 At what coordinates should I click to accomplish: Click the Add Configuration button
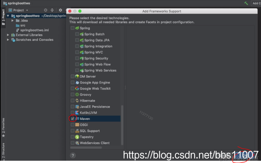point(256,3)
